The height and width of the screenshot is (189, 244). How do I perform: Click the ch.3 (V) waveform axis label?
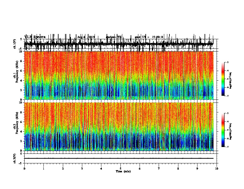click(15, 158)
